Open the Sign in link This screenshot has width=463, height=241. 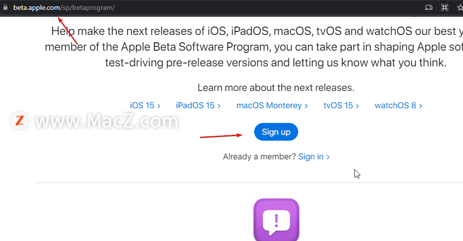coord(311,156)
